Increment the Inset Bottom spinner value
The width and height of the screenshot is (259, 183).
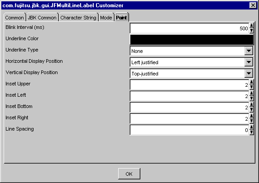(251, 105)
